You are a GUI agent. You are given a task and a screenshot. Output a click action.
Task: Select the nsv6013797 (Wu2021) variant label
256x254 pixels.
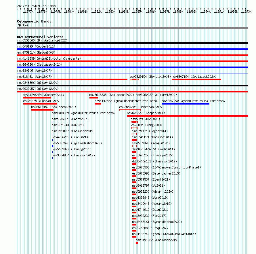[x=148, y=185]
